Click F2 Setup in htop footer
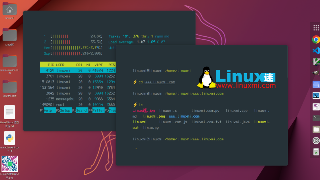 pos(64,110)
